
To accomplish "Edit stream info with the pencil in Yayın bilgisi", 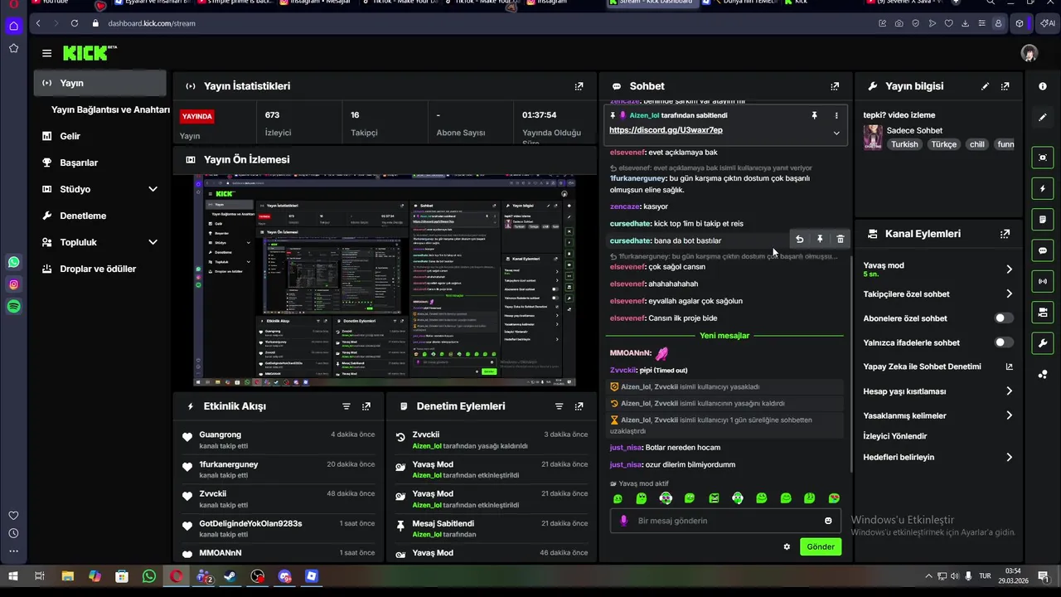I will coord(985,86).
